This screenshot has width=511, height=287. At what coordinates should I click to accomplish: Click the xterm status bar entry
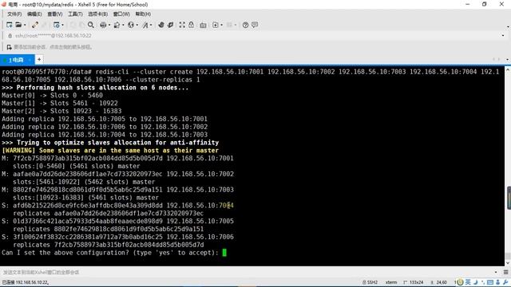[x=391, y=282]
